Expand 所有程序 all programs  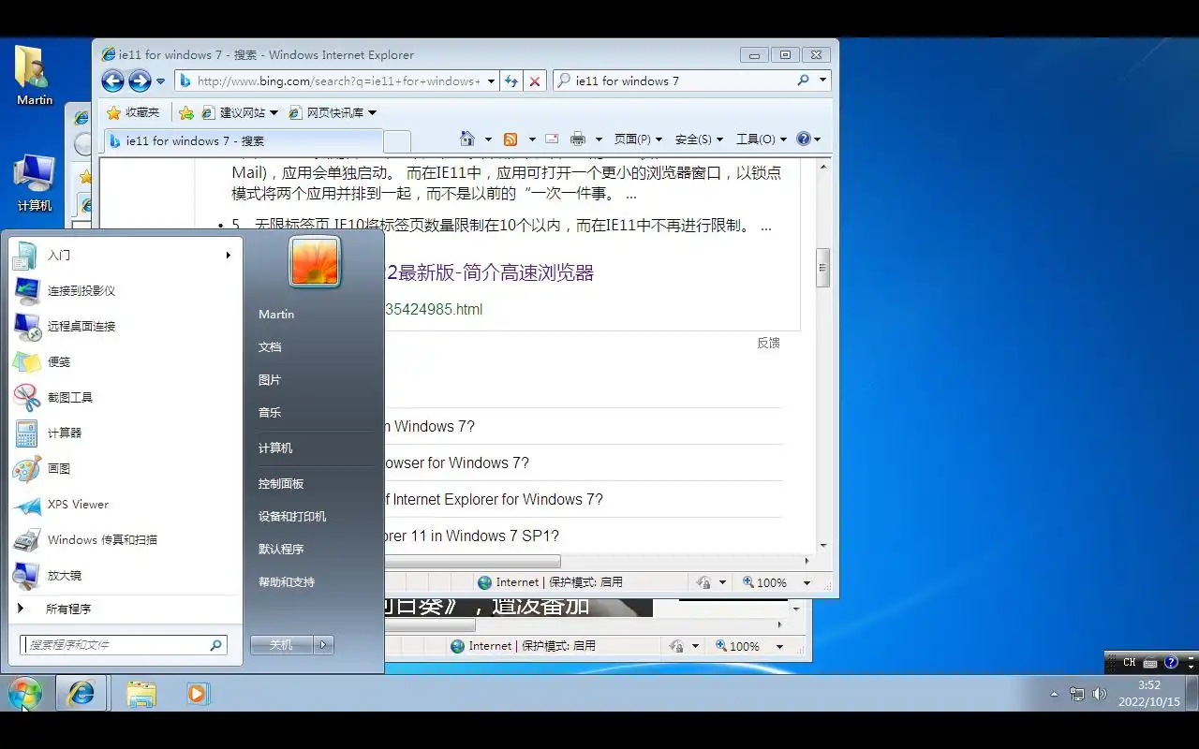click(x=124, y=609)
